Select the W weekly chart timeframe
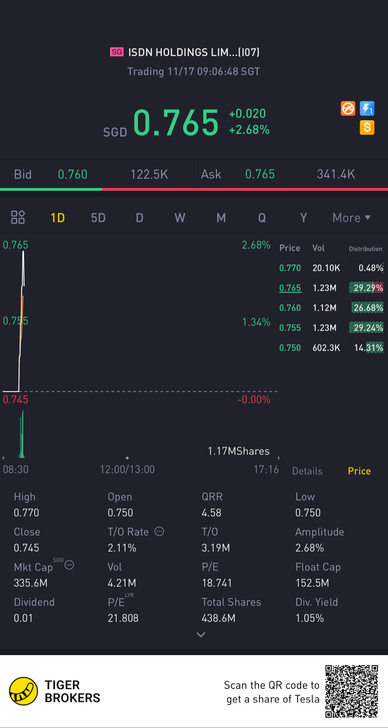Viewport: 388px width, 728px height. coord(180,218)
